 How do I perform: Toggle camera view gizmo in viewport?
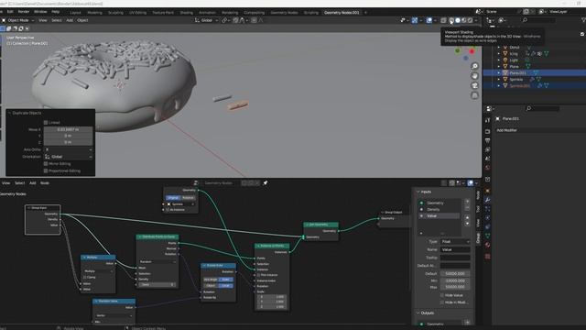coord(474,85)
